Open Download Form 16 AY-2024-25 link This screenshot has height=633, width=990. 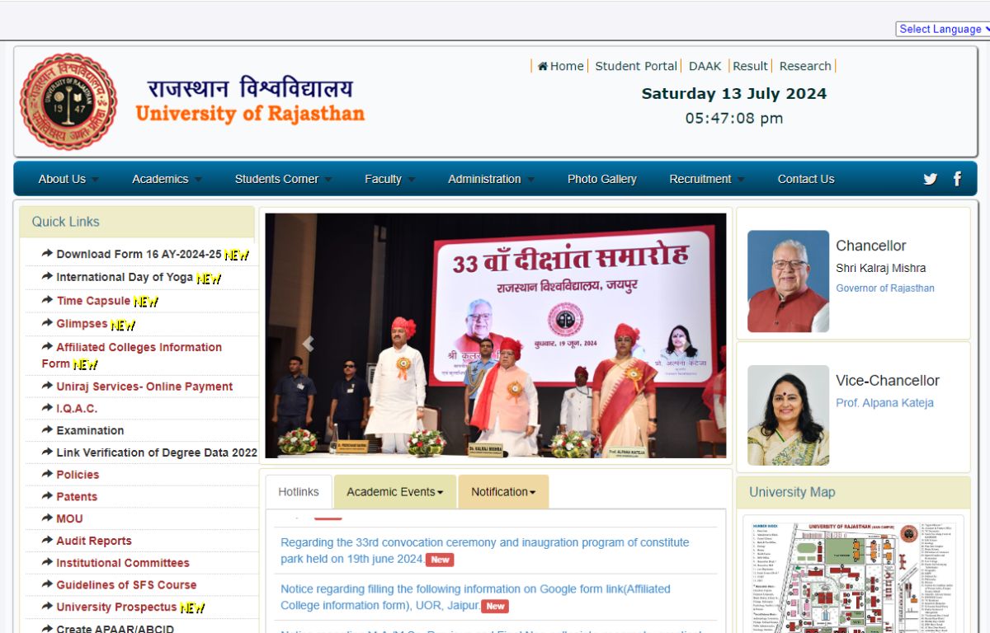coord(139,255)
